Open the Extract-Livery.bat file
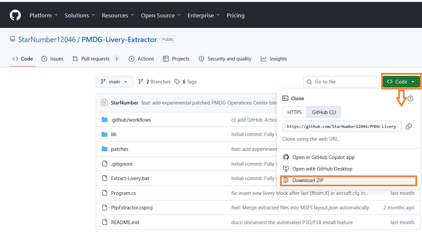Image resolution: width=422 pixels, height=232 pixels. click(130, 178)
